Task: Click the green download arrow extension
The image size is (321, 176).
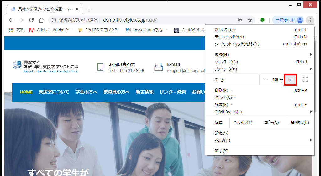Action: coord(262,20)
